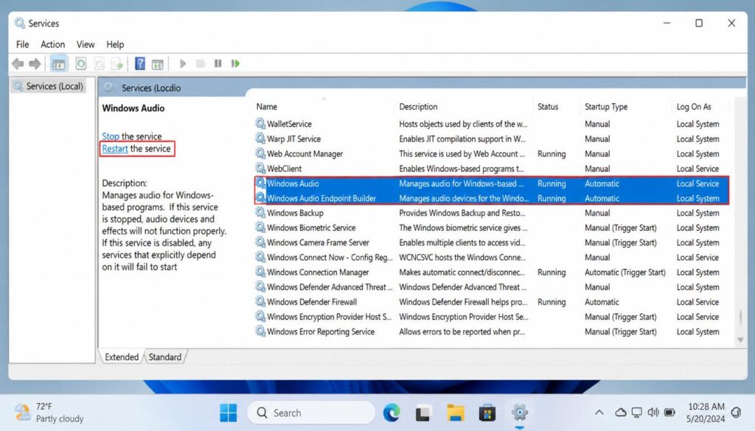Click the OneDrive cloud tray icon
Screen dimensions: 755x431
(x=621, y=413)
